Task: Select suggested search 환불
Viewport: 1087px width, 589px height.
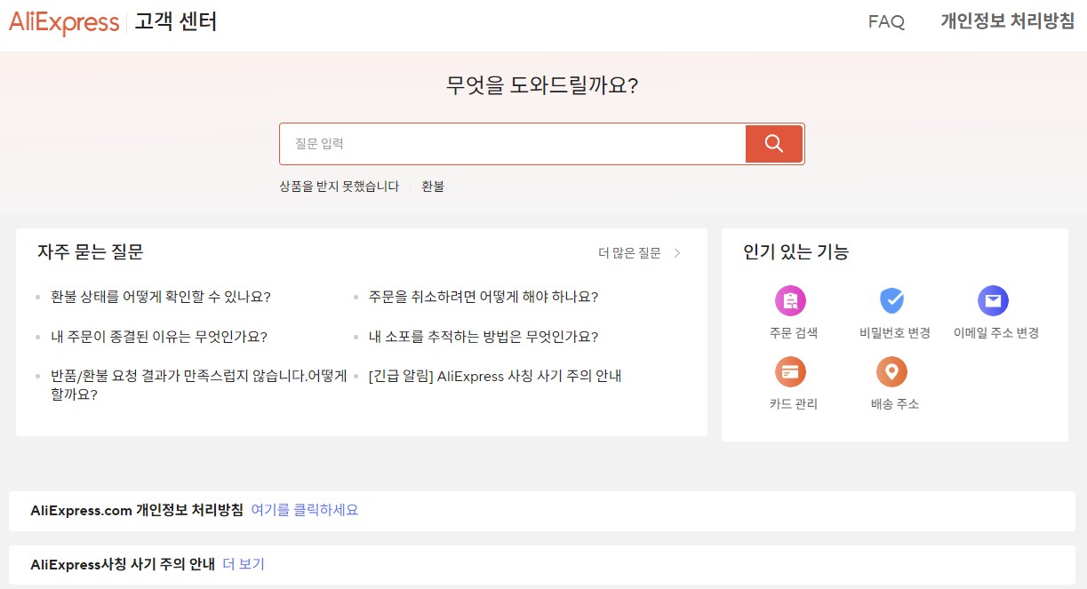Action: (433, 187)
